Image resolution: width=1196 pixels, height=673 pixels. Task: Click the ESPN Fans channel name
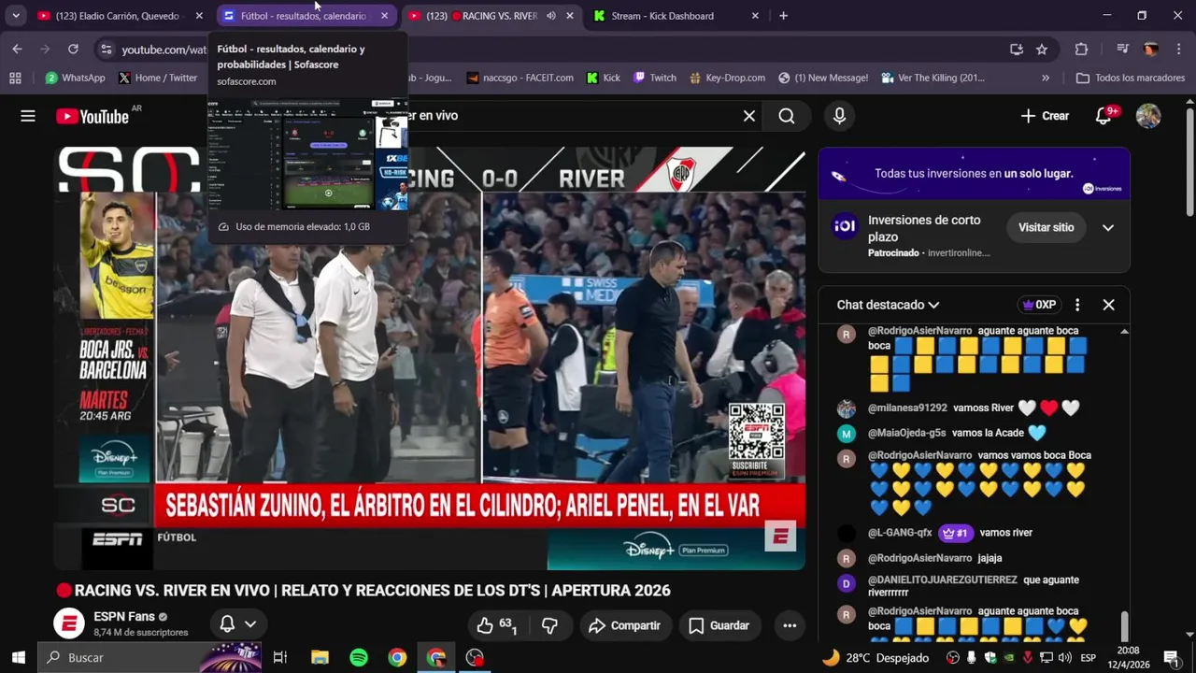tap(124, 617)
